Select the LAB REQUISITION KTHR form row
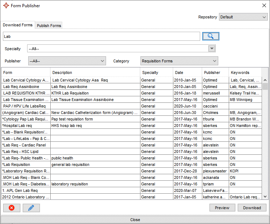 (131, 93)
